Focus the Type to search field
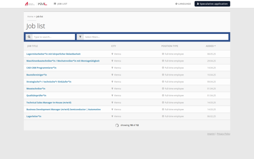The height and width of the screenshot is (159, 254). [54, 37]
